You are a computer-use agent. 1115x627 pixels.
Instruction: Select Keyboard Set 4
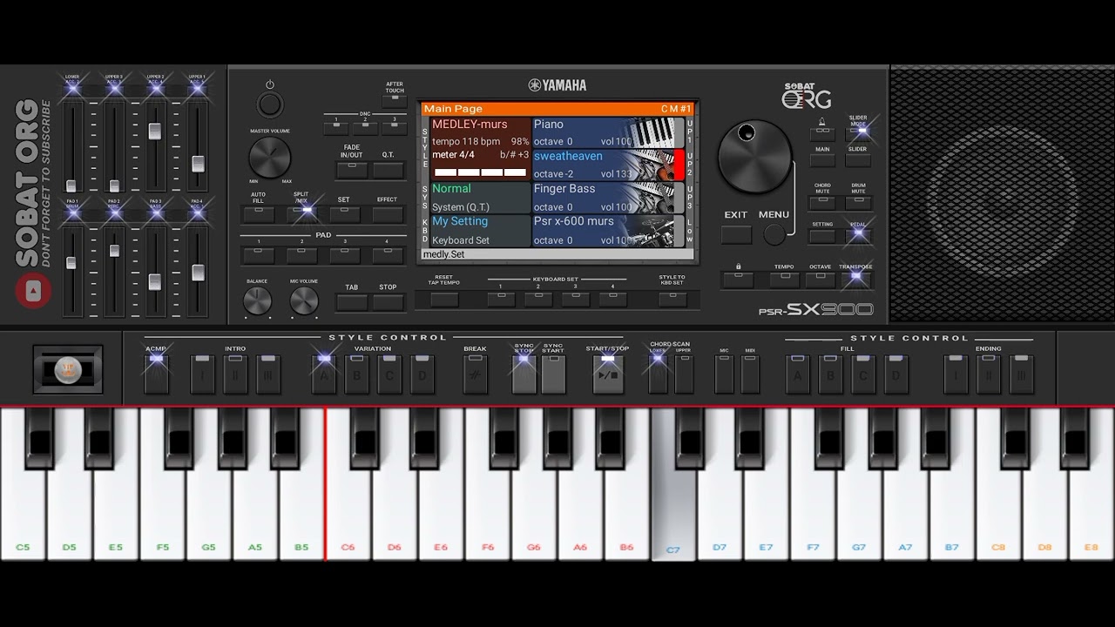[613, 299]
